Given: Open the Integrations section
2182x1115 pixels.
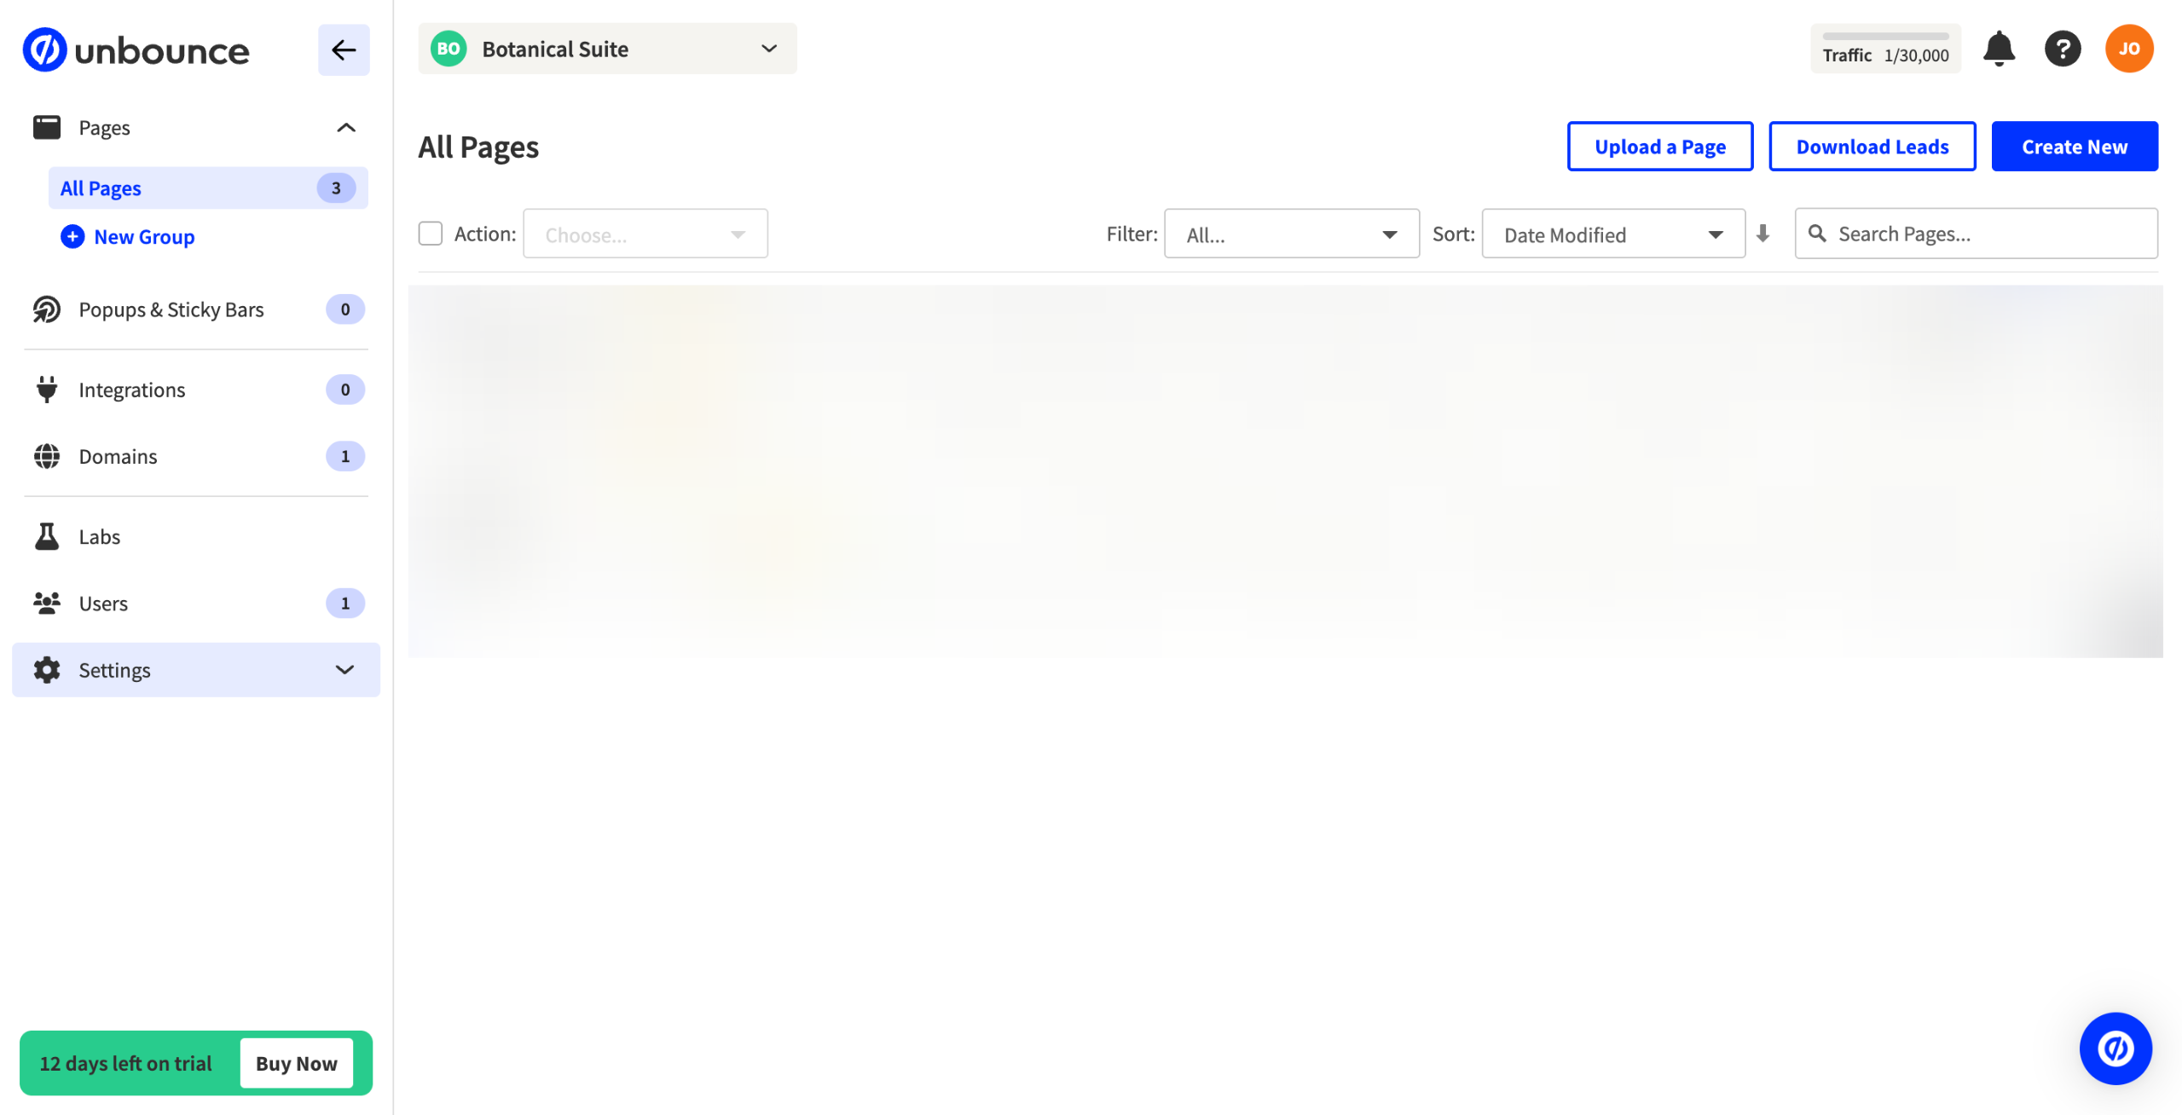Looking at the screenshot, I should pos(132,390).
